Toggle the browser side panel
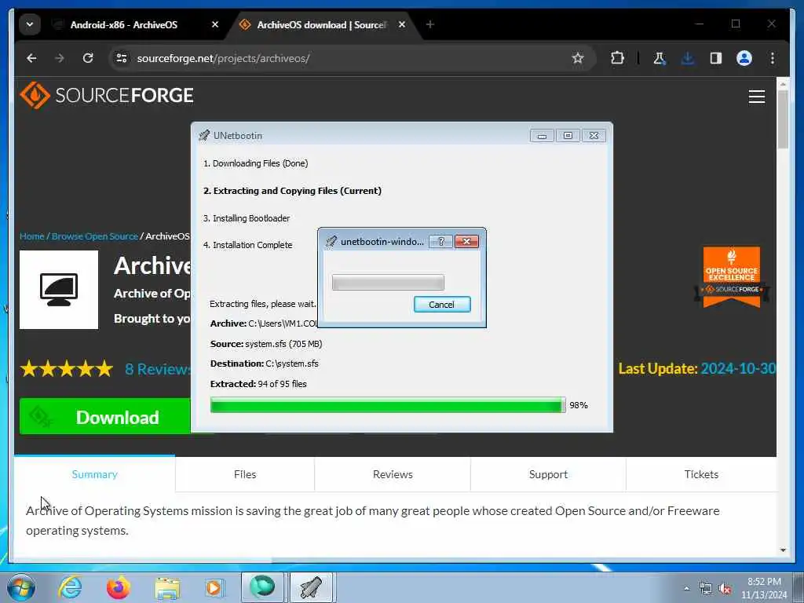Image resolution: width=804 pixels, height=603 pixels. pyautogui.click(x=716, y=58)
